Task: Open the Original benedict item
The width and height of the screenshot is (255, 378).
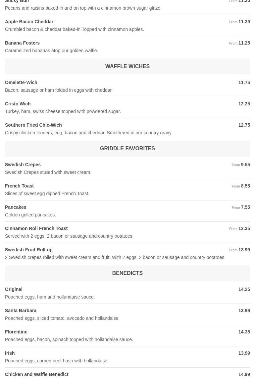Action: pyautogui.click(x=14, y=290)
